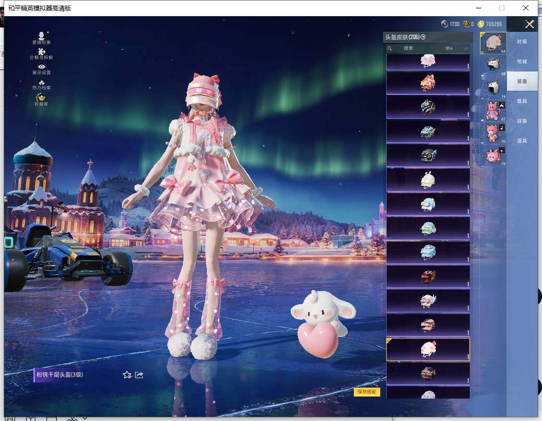Screen dimensions: 542x421
Task: Select pink bear outfit thumbnail numbered 67
Action: (493, 111)
